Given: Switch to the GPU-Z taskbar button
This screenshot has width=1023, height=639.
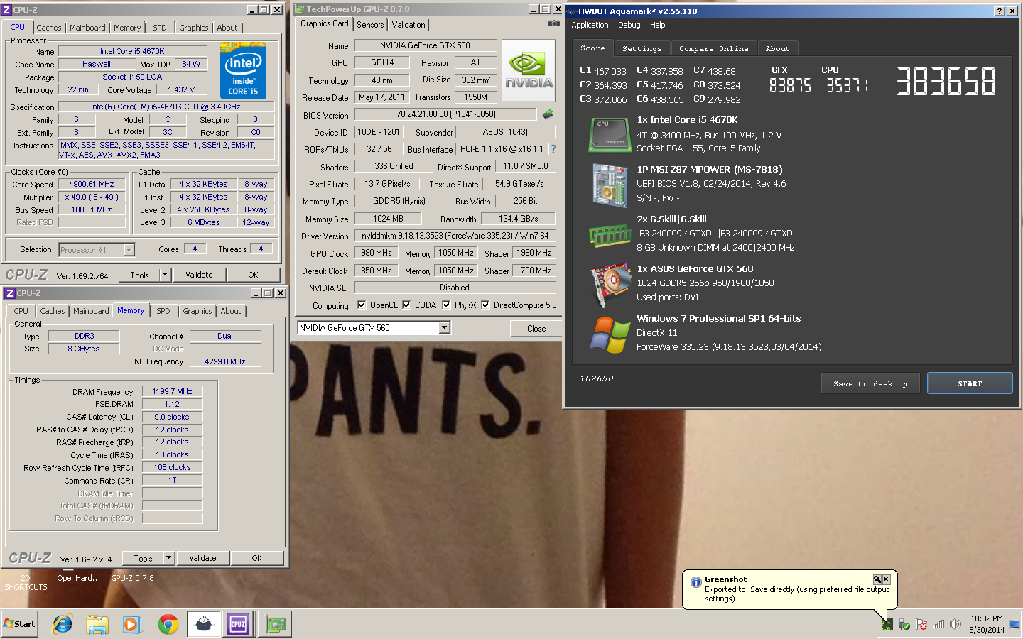Looking at the screenshot, I should click(275, 624).
